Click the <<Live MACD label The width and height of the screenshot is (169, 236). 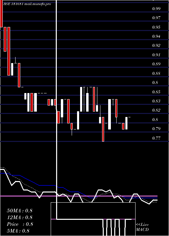coord(142,227)
